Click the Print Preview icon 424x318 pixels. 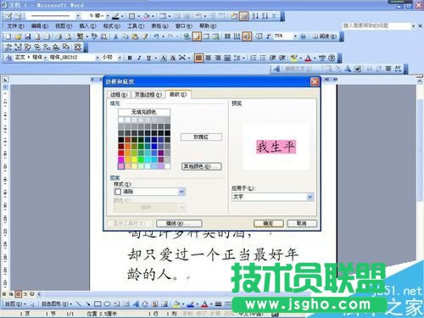(69, 36)
